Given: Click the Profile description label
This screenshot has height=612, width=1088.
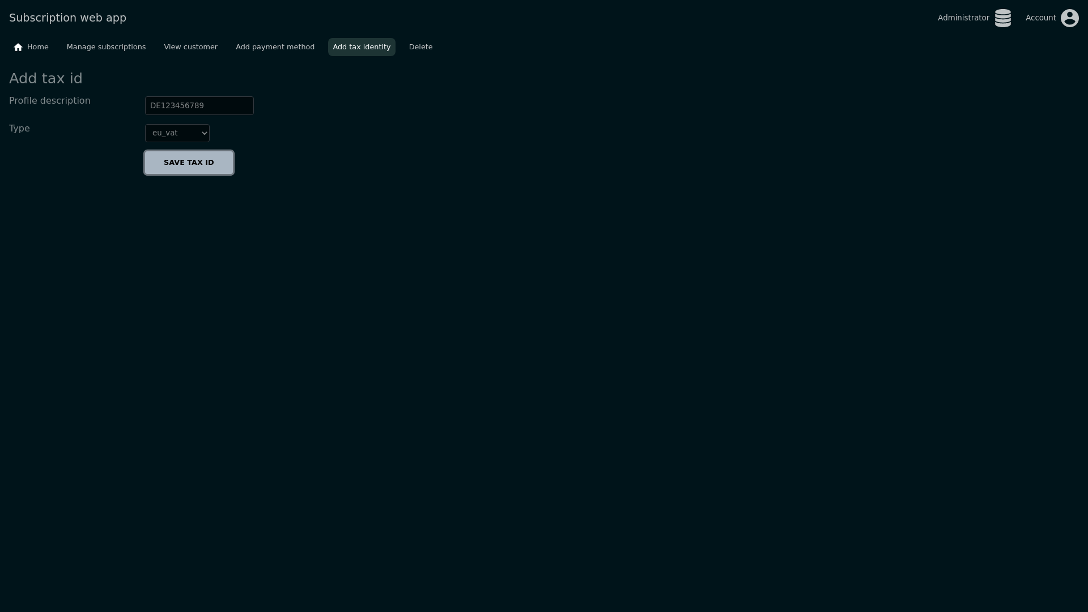Looking at the screenshot, I should pos(50,101).
